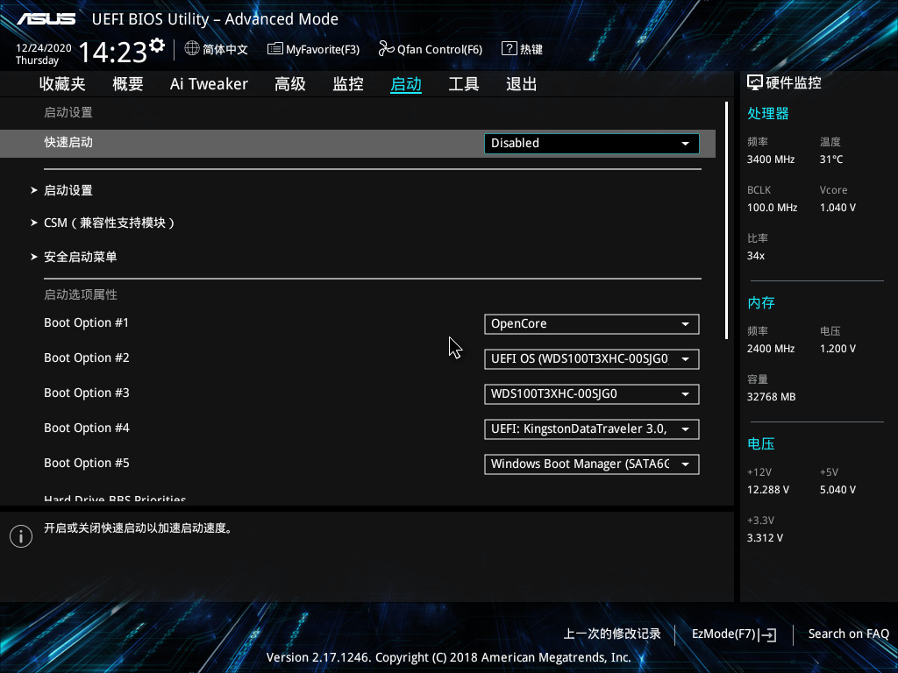Click the 32768 MB capacity value

[x=772, y=397]
